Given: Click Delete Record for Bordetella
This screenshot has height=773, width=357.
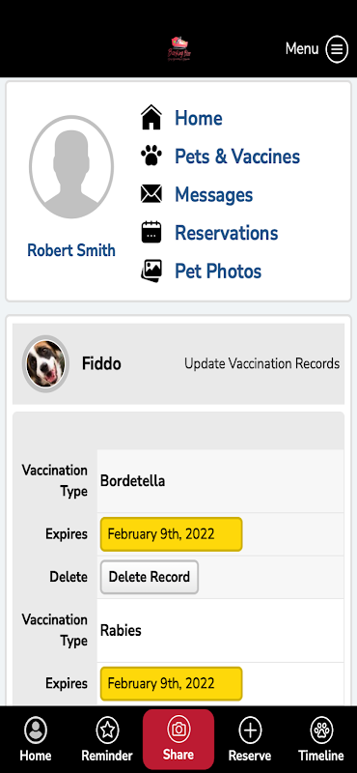Looking at the screenshot, I should 150,577.
